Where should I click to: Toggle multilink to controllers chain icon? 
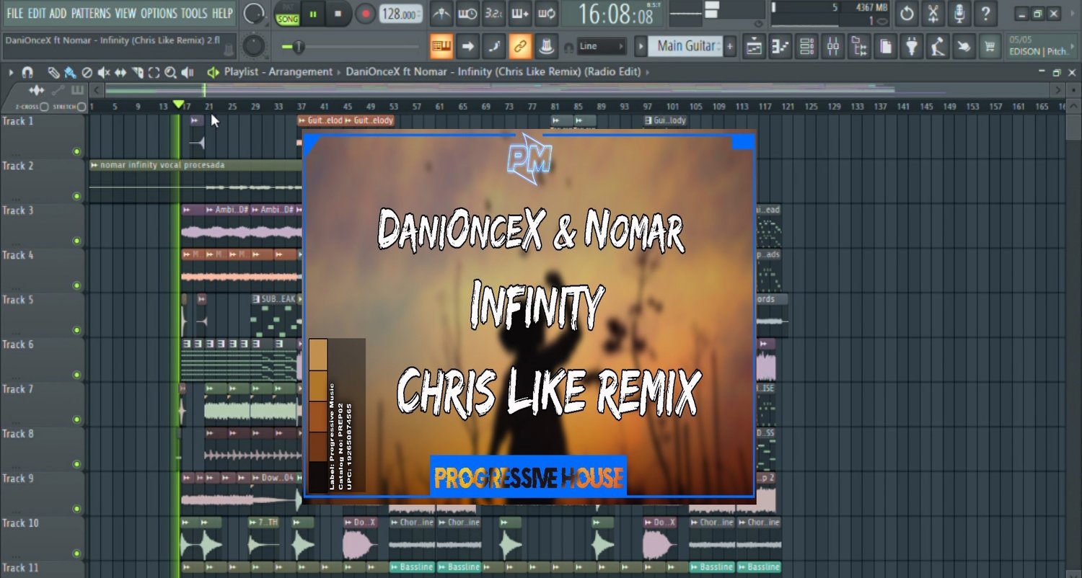pos(520,46)
